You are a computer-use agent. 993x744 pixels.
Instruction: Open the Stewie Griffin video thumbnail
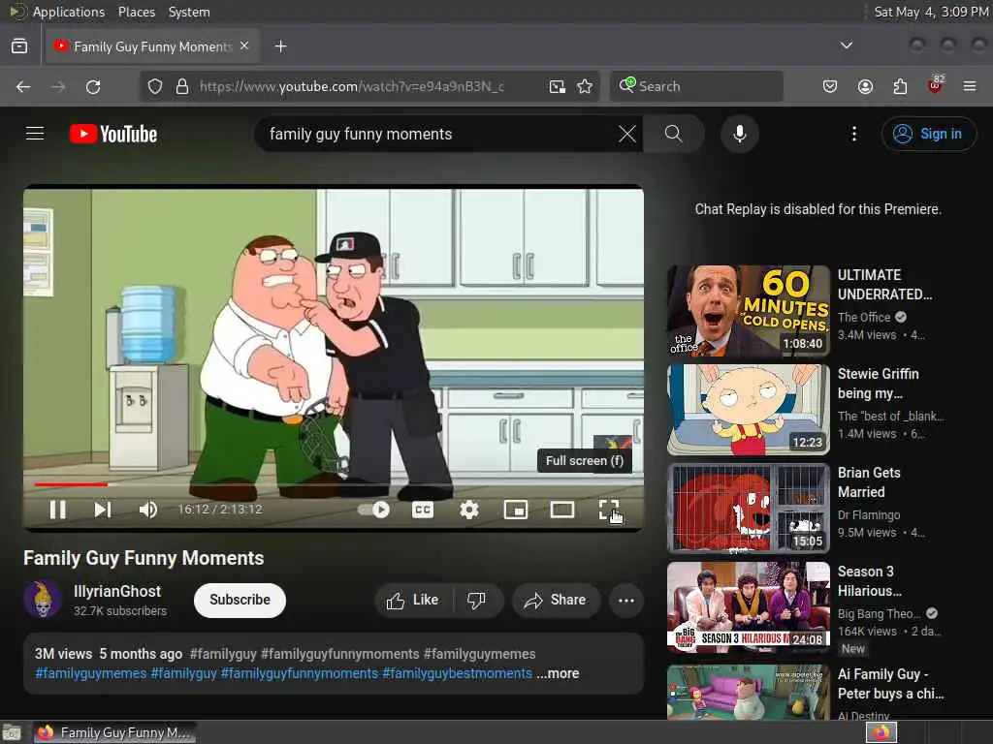coord(748,410)
